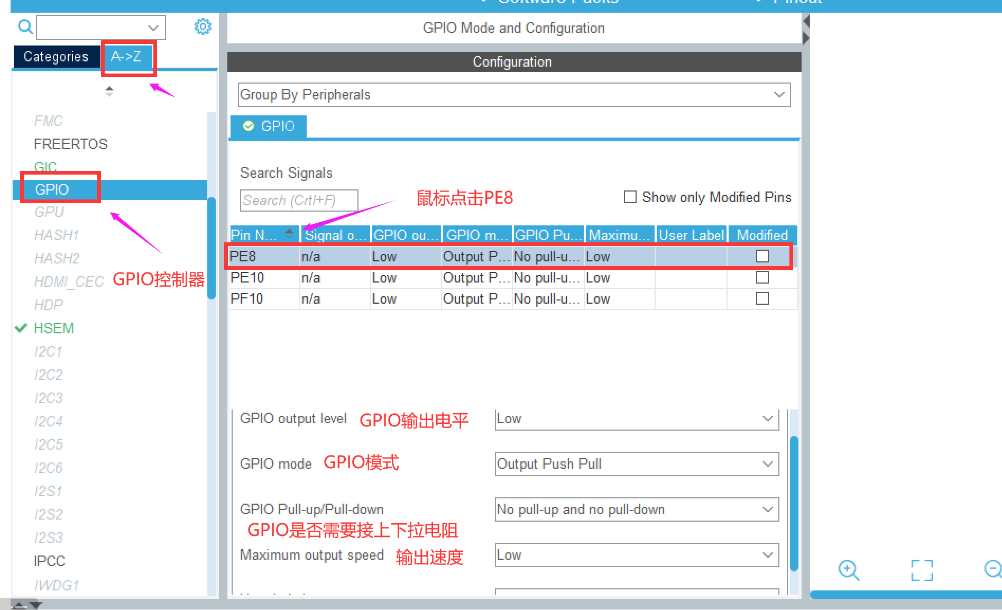
Task: Open the settings gear icon
Action: [203, 26]
